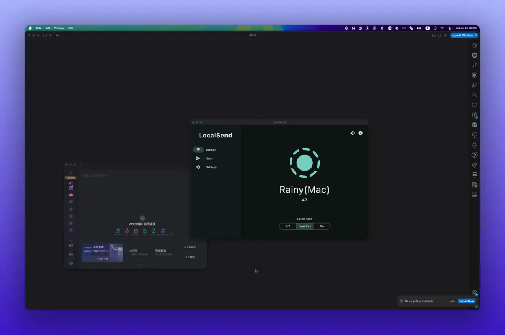Open the Source Control branch icon

coord(475,65)
